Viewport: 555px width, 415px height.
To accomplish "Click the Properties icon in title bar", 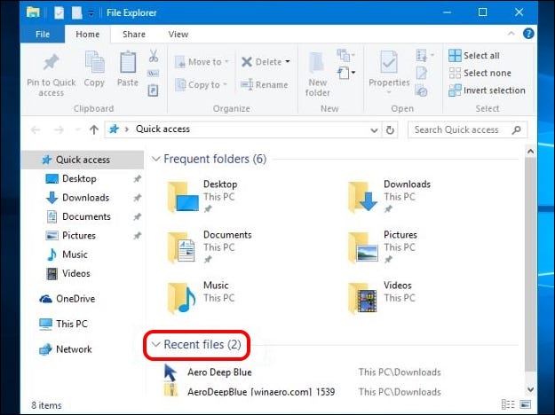I will (x=59, y=13).
